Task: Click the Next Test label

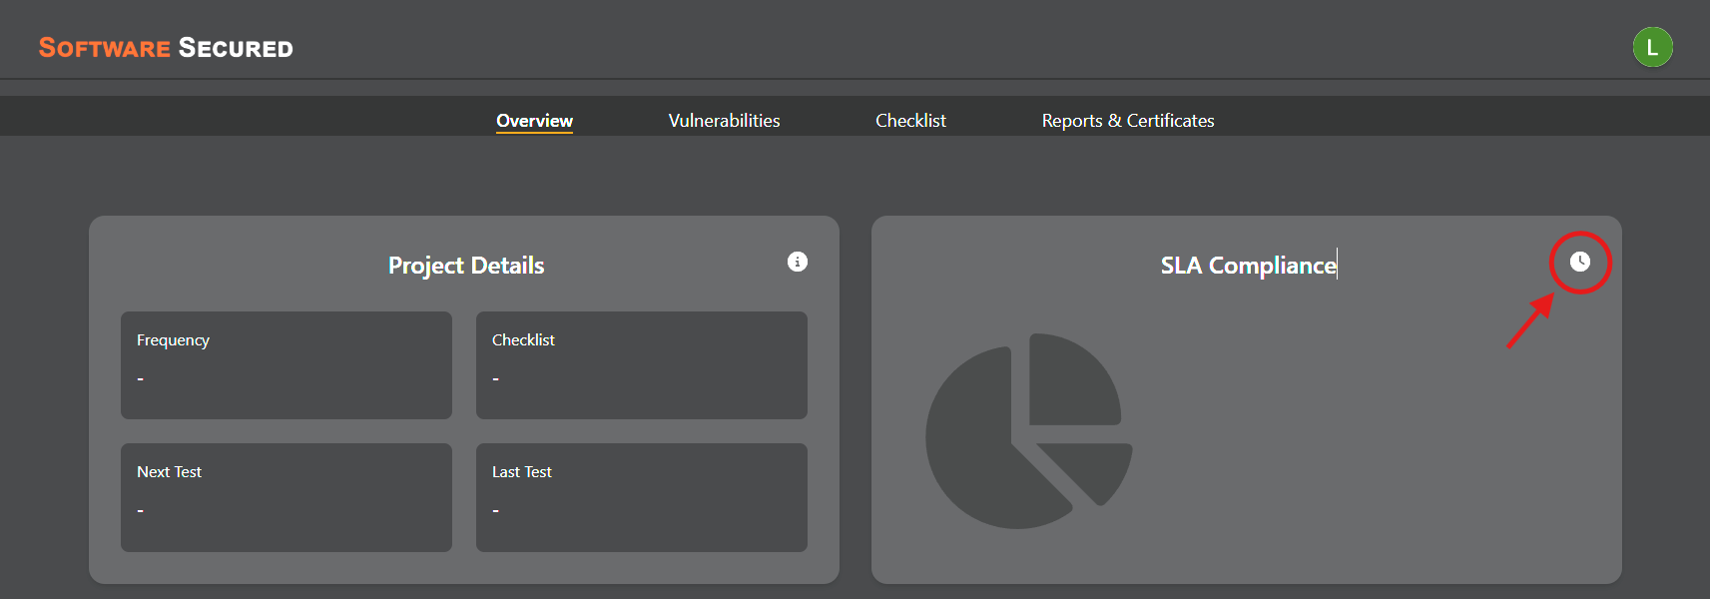Action: pos(169,472)
